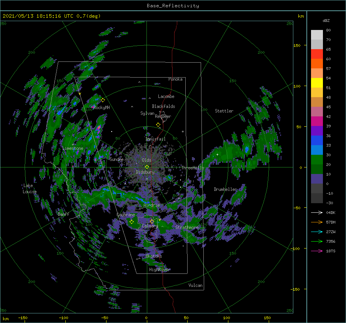This screenshot has width=346, height=323.
Task: Click the white 04DK arrow in legend
Action: coord(317,212)
